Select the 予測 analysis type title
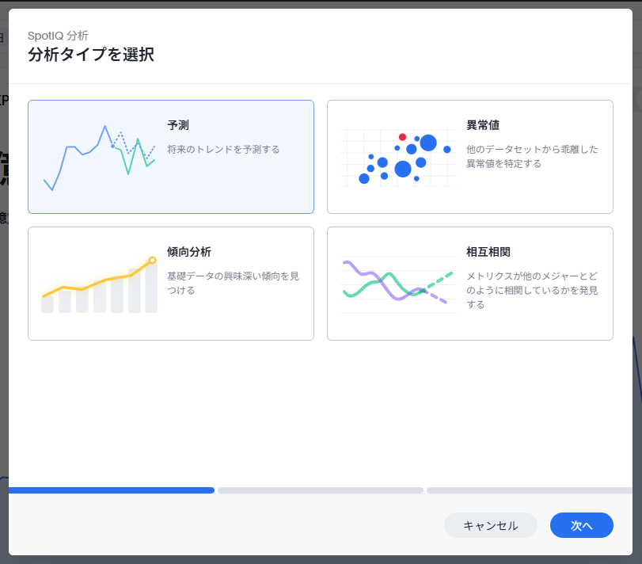 point(178,125)
